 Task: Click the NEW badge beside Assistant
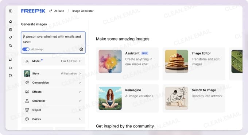(x=145, y=53)
